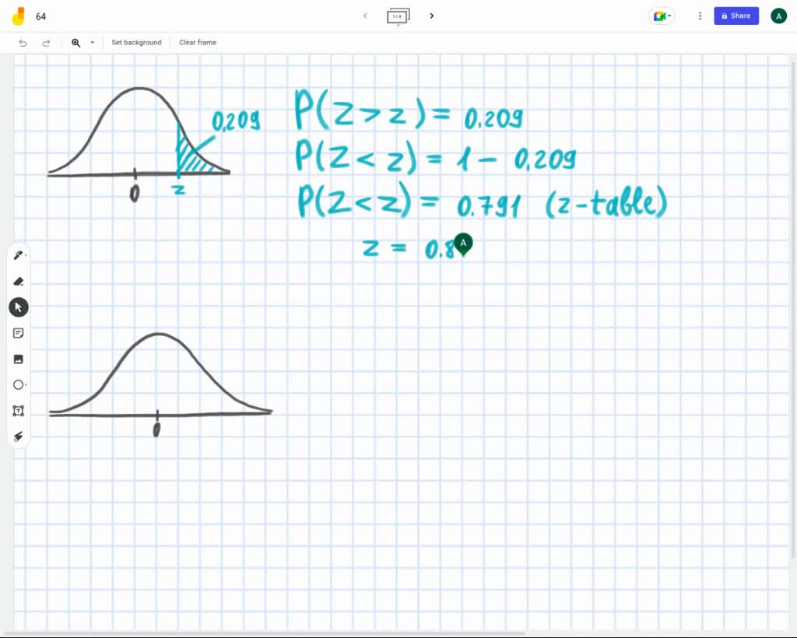
Task: Select the Pen tool
Action: 18,254
